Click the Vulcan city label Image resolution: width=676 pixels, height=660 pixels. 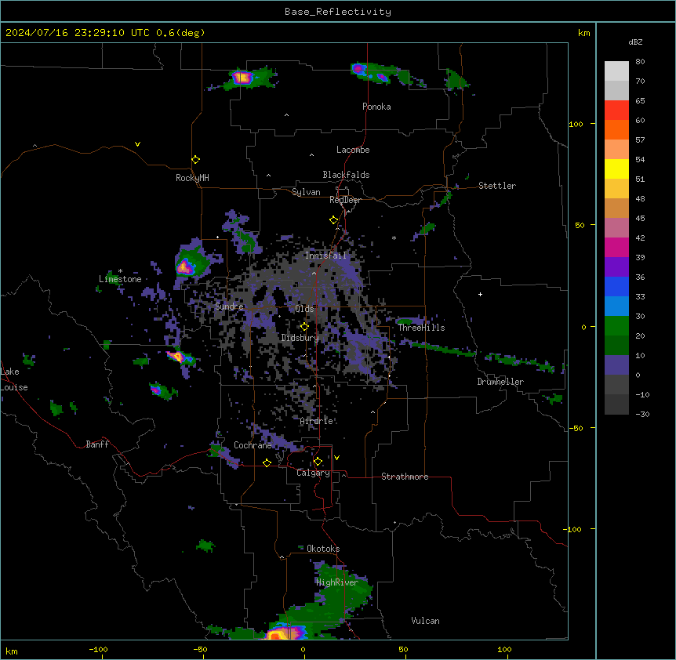[x=425, y=621]
